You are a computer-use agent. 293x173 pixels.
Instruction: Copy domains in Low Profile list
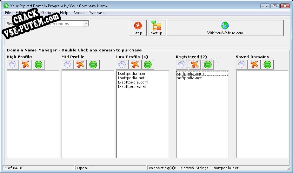(122, 64)
